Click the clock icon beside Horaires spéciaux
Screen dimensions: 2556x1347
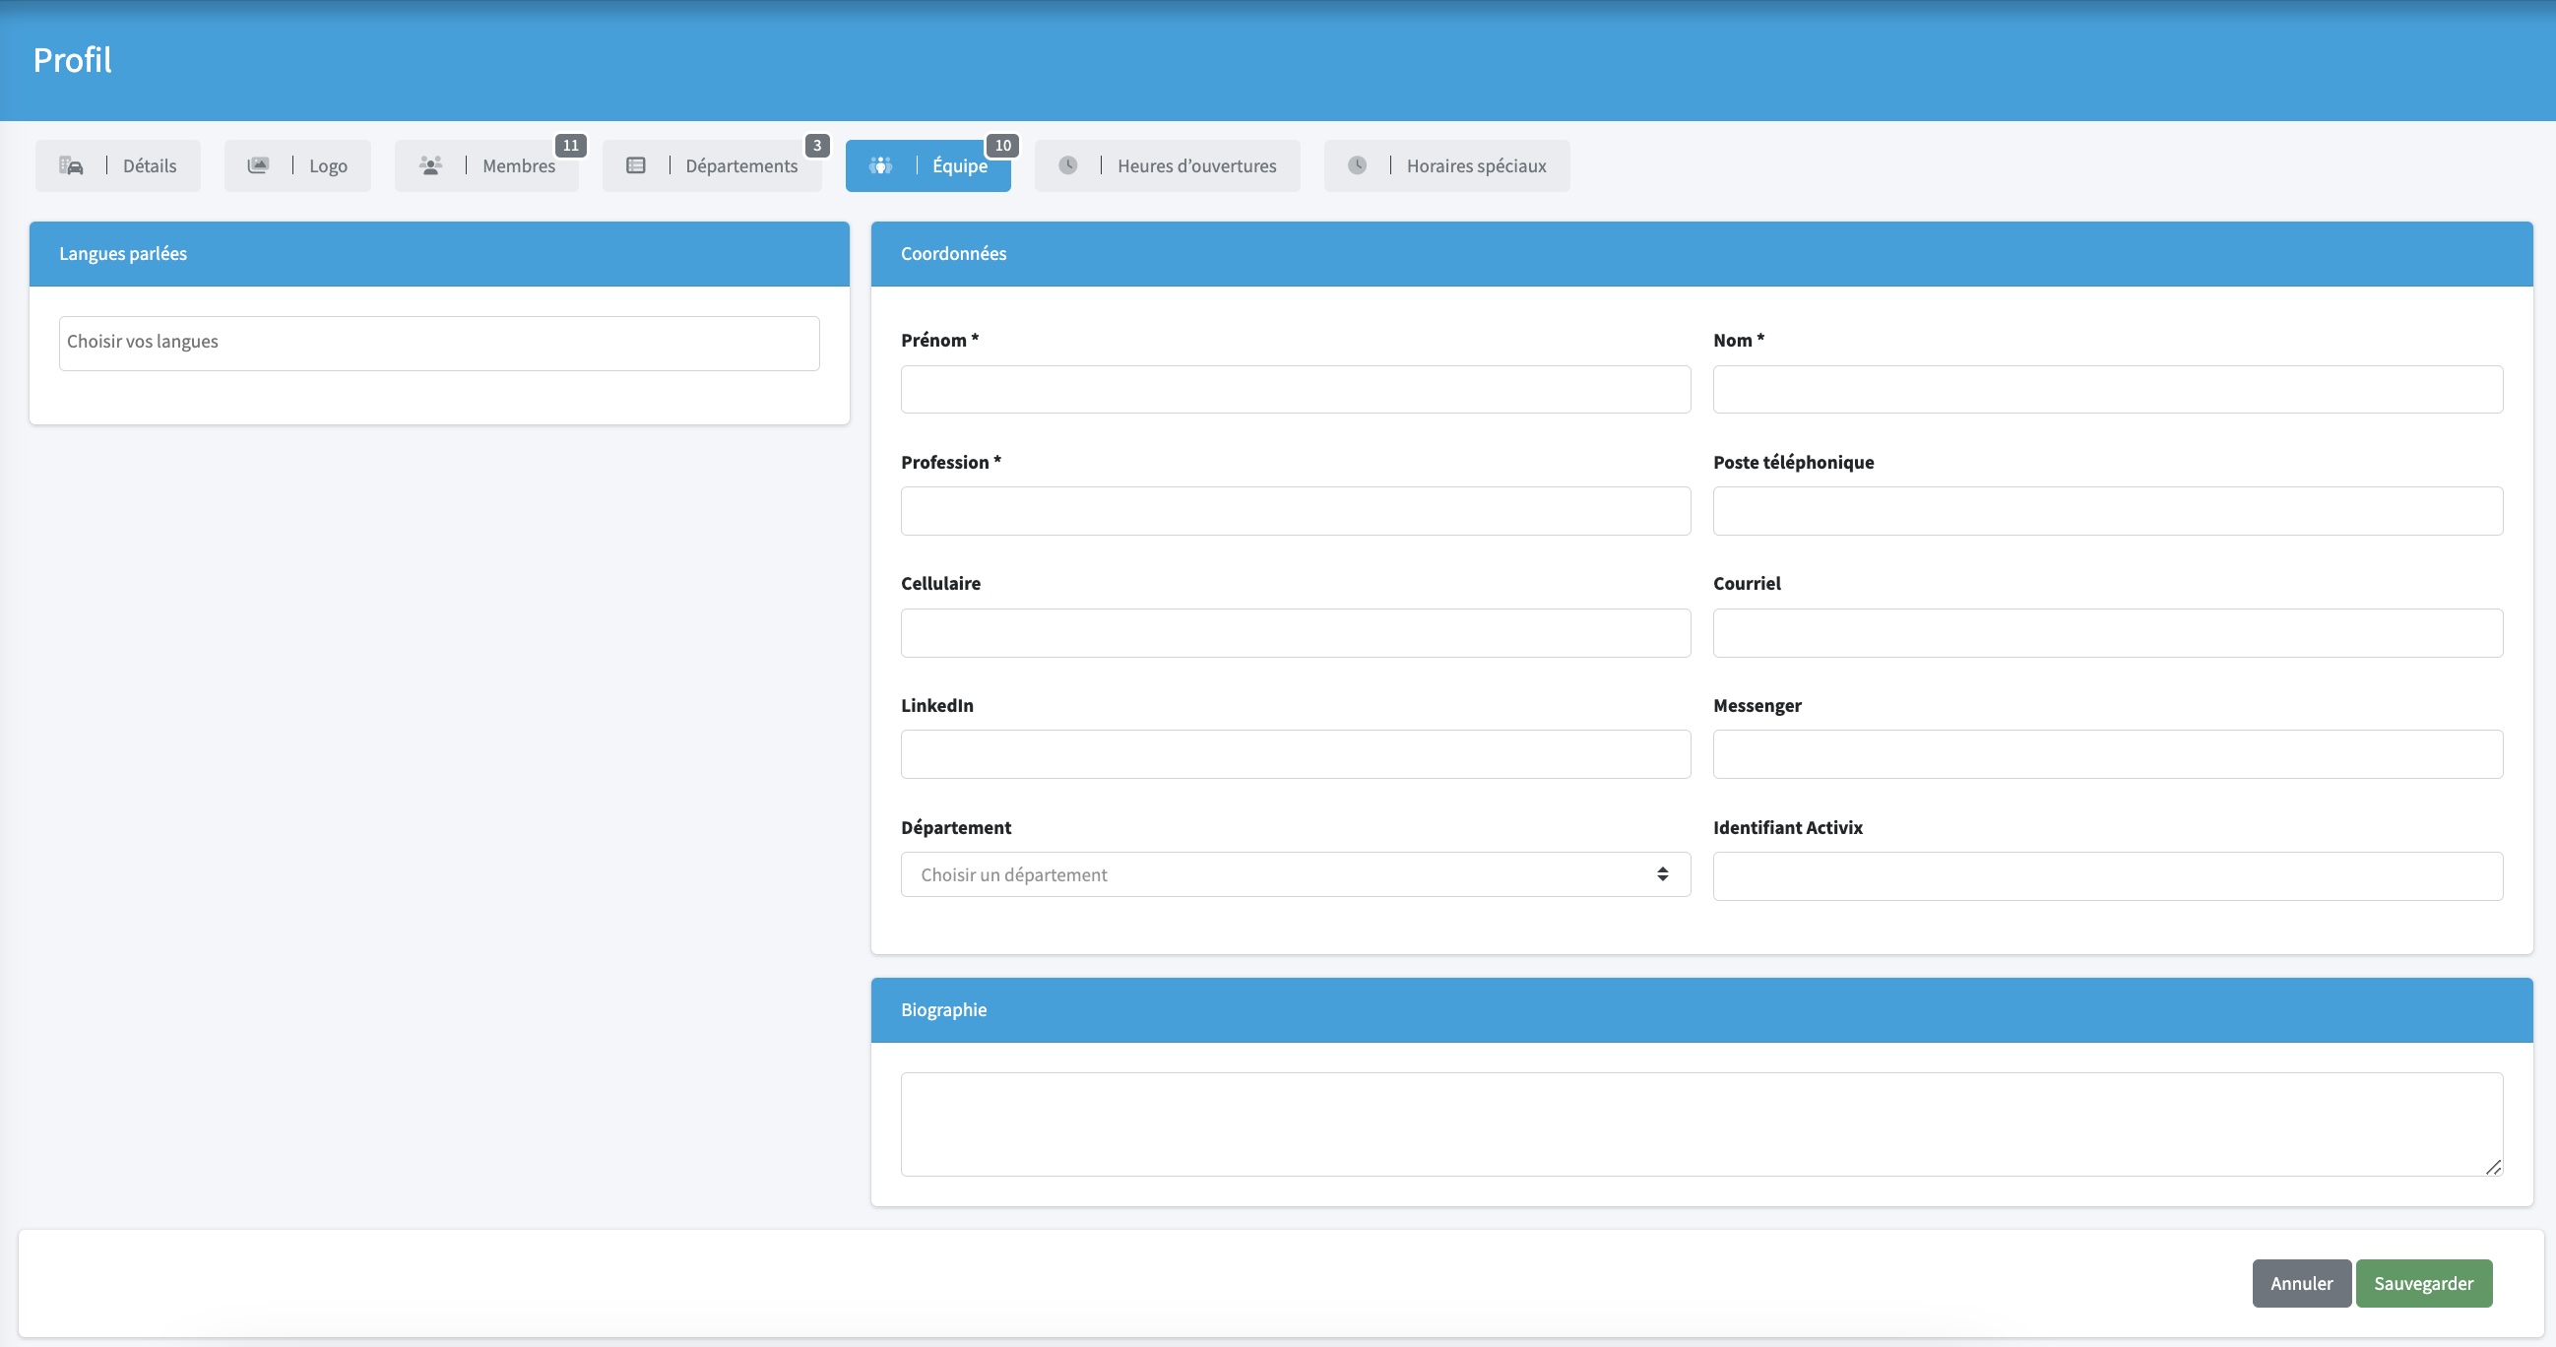point(1357,165)
